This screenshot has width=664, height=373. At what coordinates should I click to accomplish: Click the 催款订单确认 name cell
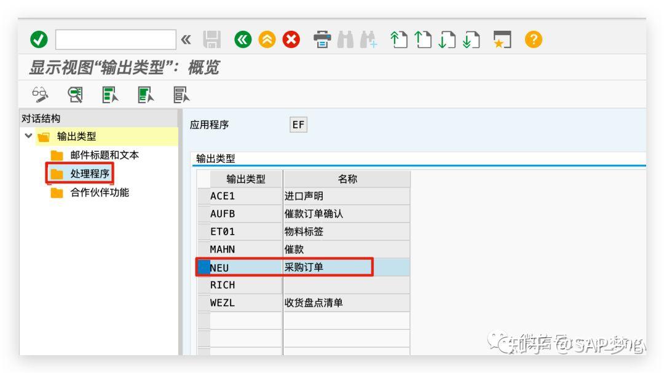347,214
